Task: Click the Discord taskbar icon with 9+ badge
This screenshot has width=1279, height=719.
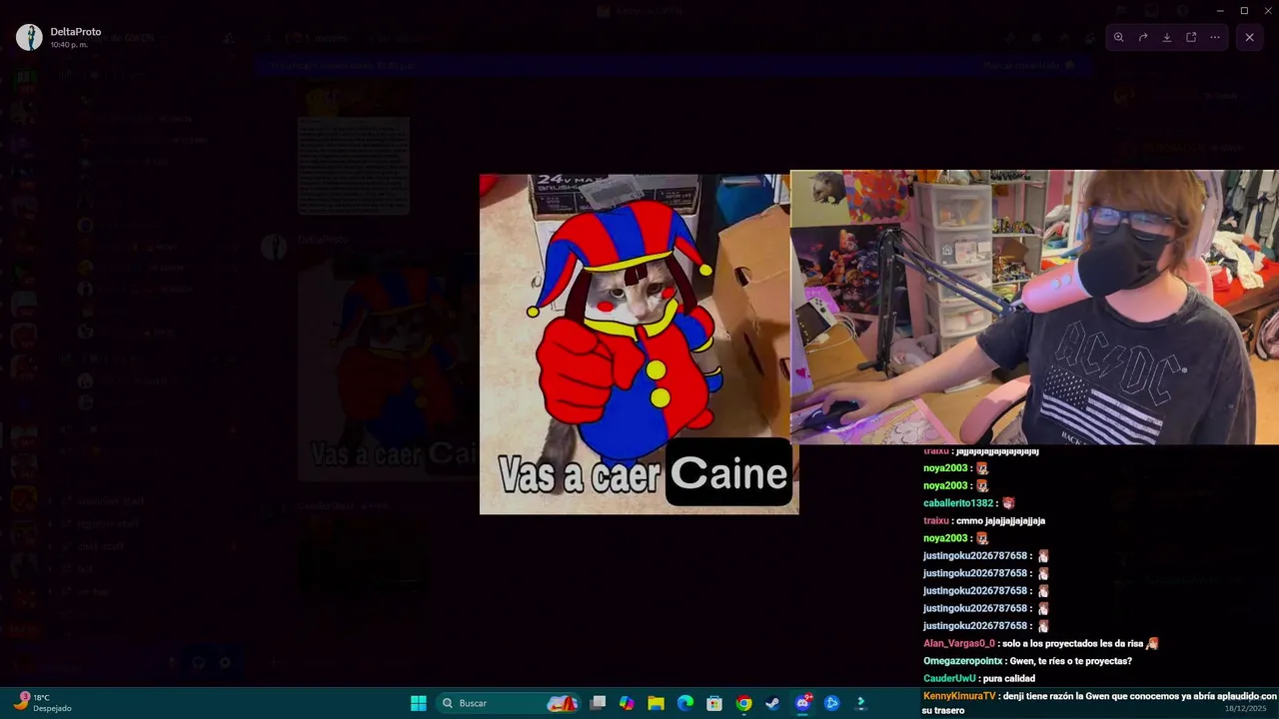Action: point(802,703)
